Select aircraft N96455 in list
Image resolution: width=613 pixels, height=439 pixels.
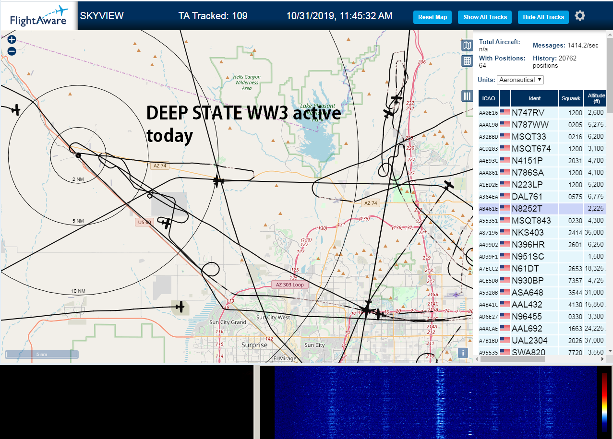(x=542, y=316)
